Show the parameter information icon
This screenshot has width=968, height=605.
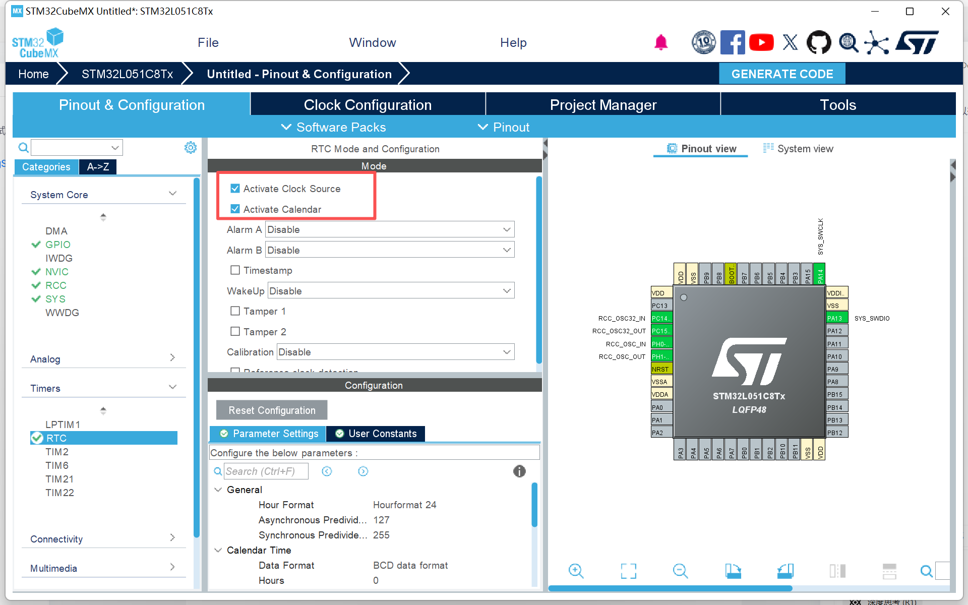(x=519, y=471)
